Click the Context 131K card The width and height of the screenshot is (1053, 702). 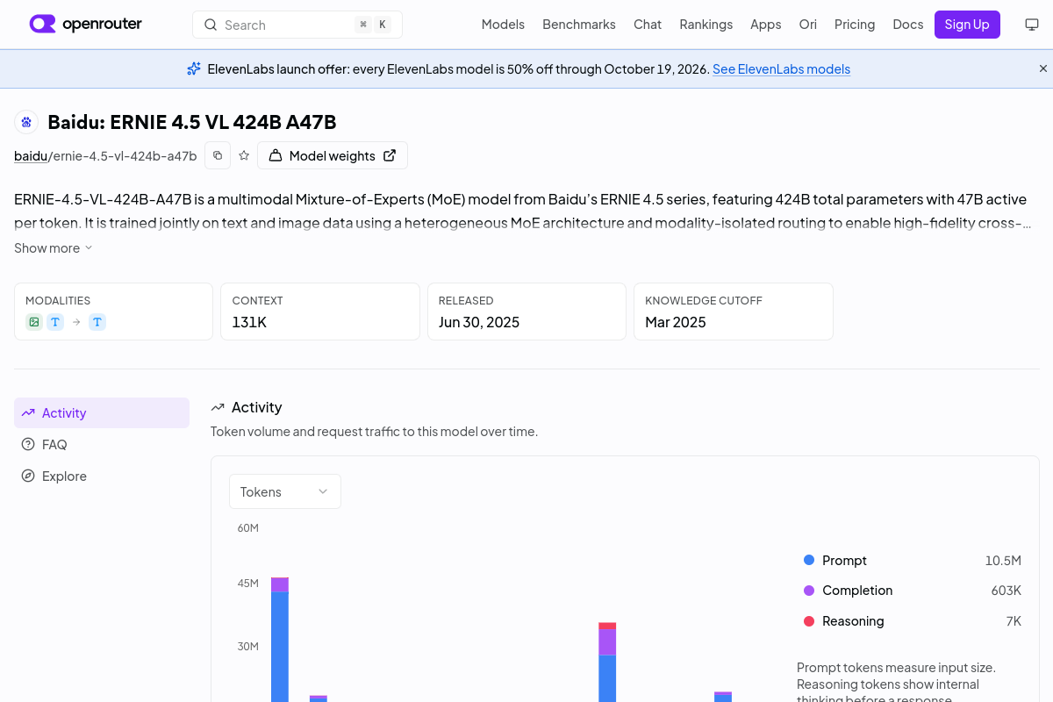tap(319, 312)
